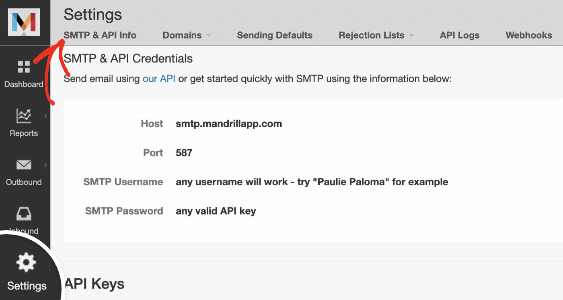
Task: Click the SMTP Password label
Action: click(x=124, y=211)
